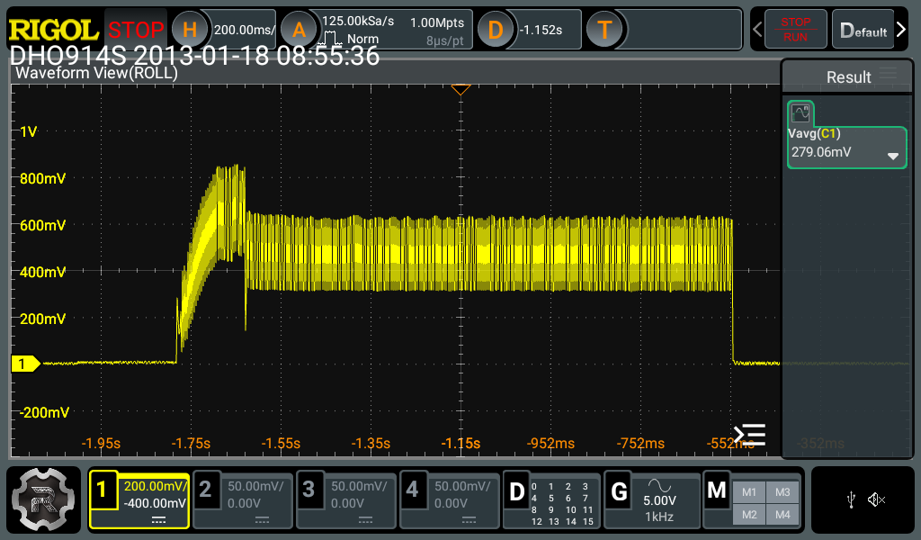
Task: Select the Vavg(C1) 279.06mV result box
Action: (x=846, y=147)
